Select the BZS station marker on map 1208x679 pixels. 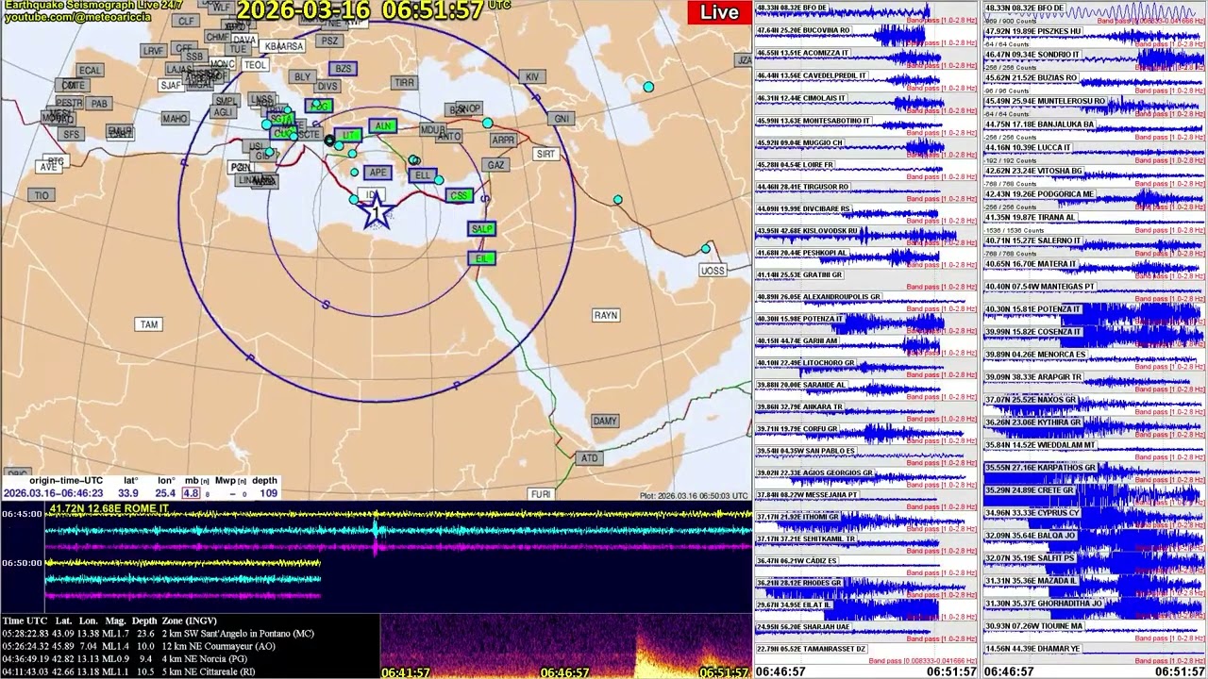pyautogui.click(x=344, y=69)
